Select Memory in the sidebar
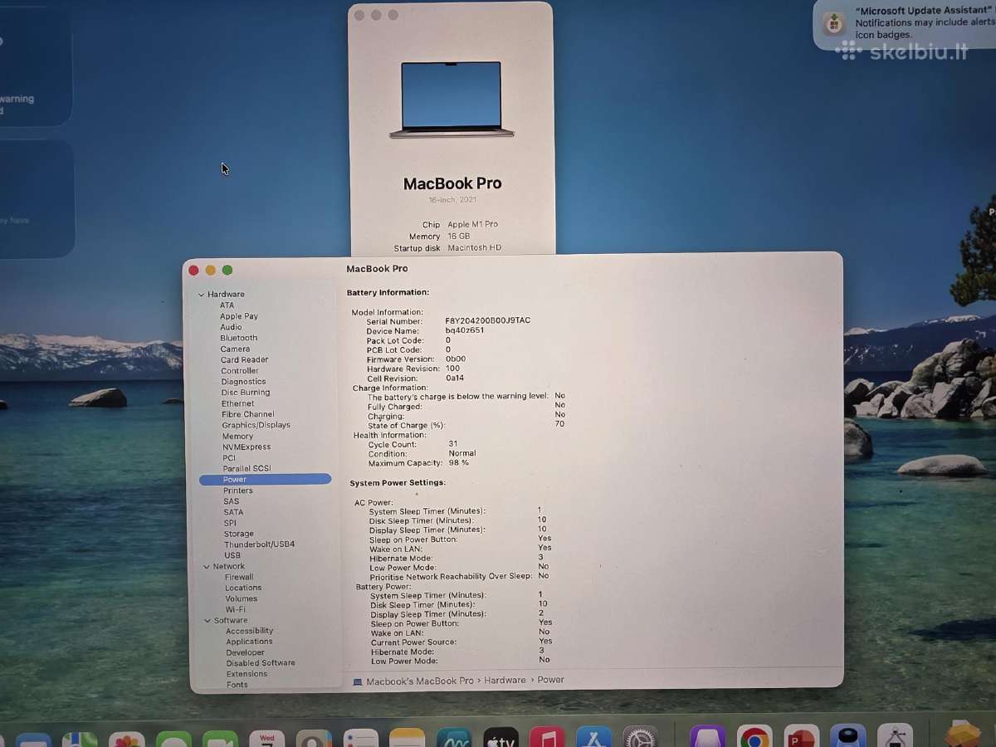The width and height of the screenshot is (996, 747). [x=237, y=437]
